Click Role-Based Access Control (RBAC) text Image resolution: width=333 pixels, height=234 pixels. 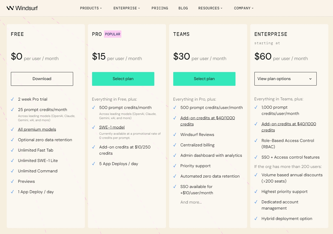coord(288,144)
